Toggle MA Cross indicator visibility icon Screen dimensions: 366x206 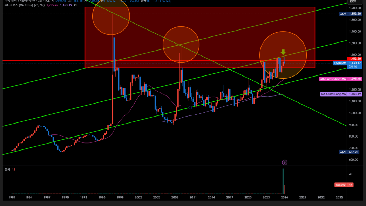[75, 5]
